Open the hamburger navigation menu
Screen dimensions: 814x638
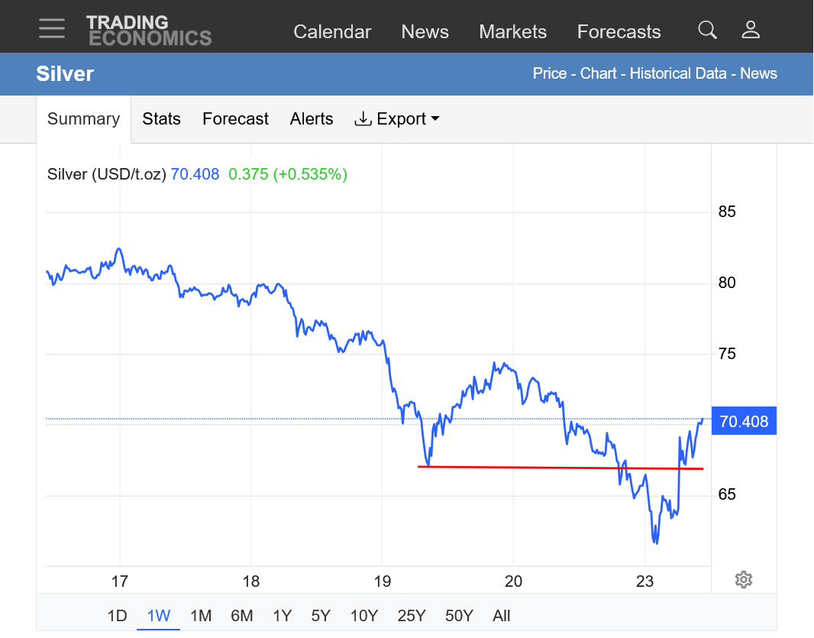click(52, 28)
